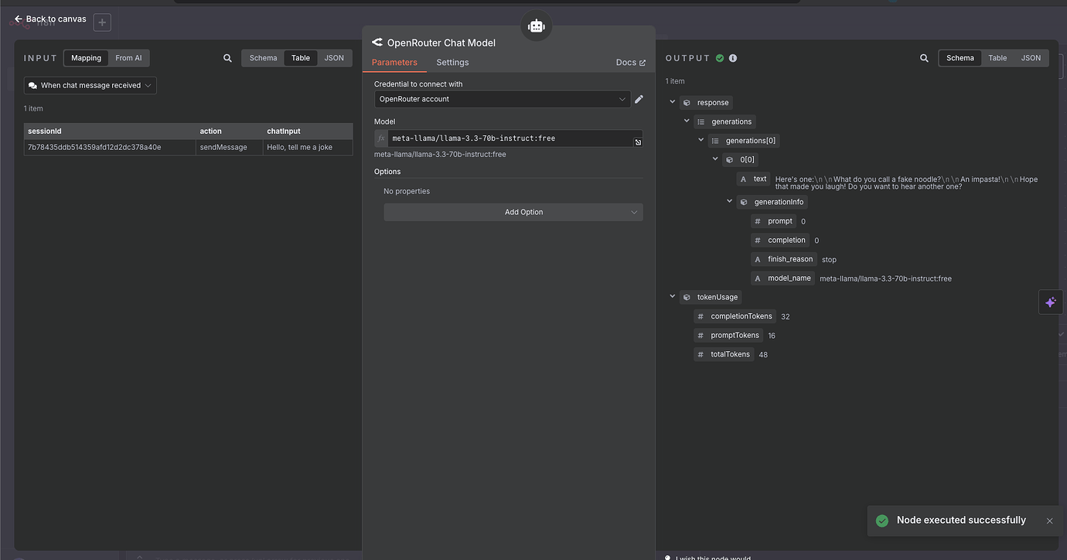Select JSON view in the output panel
The image size is (1067, 560).
tap(1031, 57)
